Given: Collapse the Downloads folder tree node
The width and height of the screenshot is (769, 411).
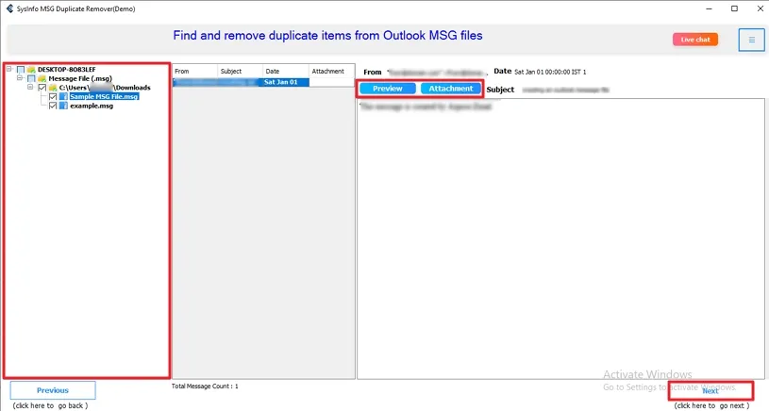Looking at the screenshot, I should click(x=30, y=88).
